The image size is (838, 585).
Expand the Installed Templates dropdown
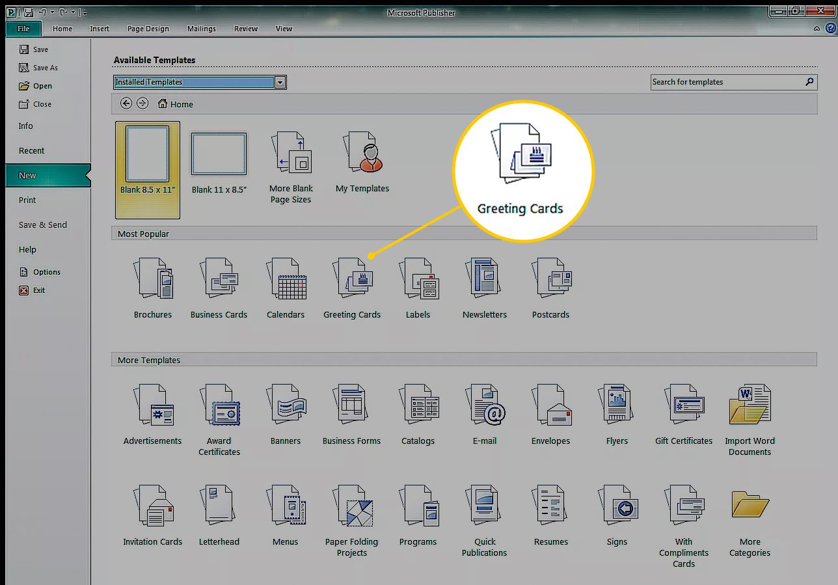point(280,82)
